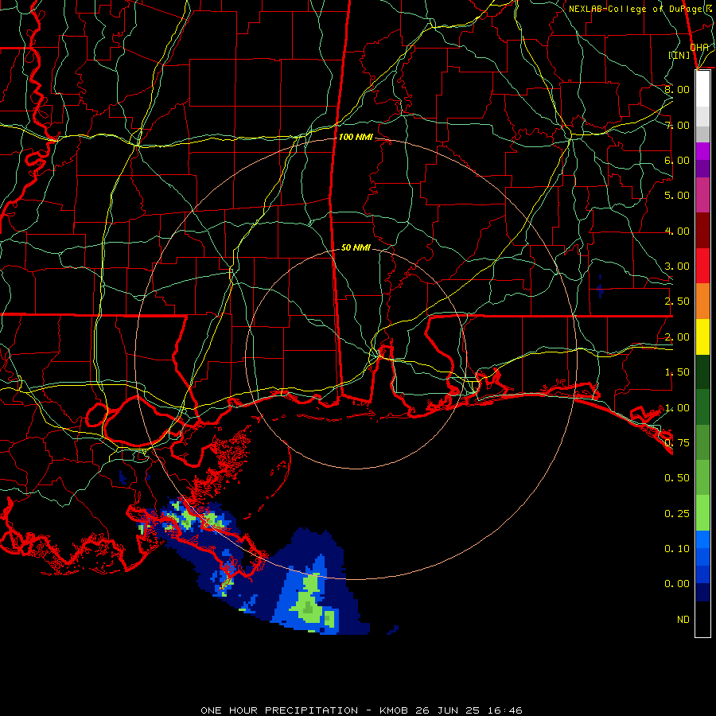The height and width of the screenshot is (716, 716).
Task: Click the [IN] units label
Action: coord(679,55)
